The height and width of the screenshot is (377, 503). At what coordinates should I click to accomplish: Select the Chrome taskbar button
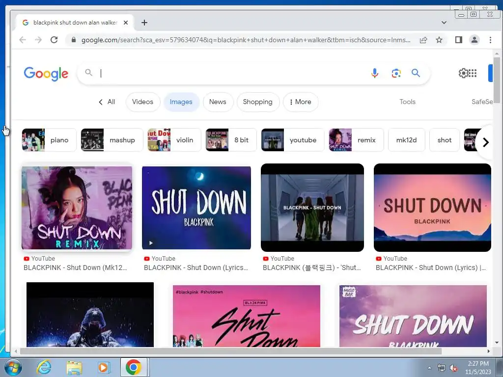(x=134, y=367)
